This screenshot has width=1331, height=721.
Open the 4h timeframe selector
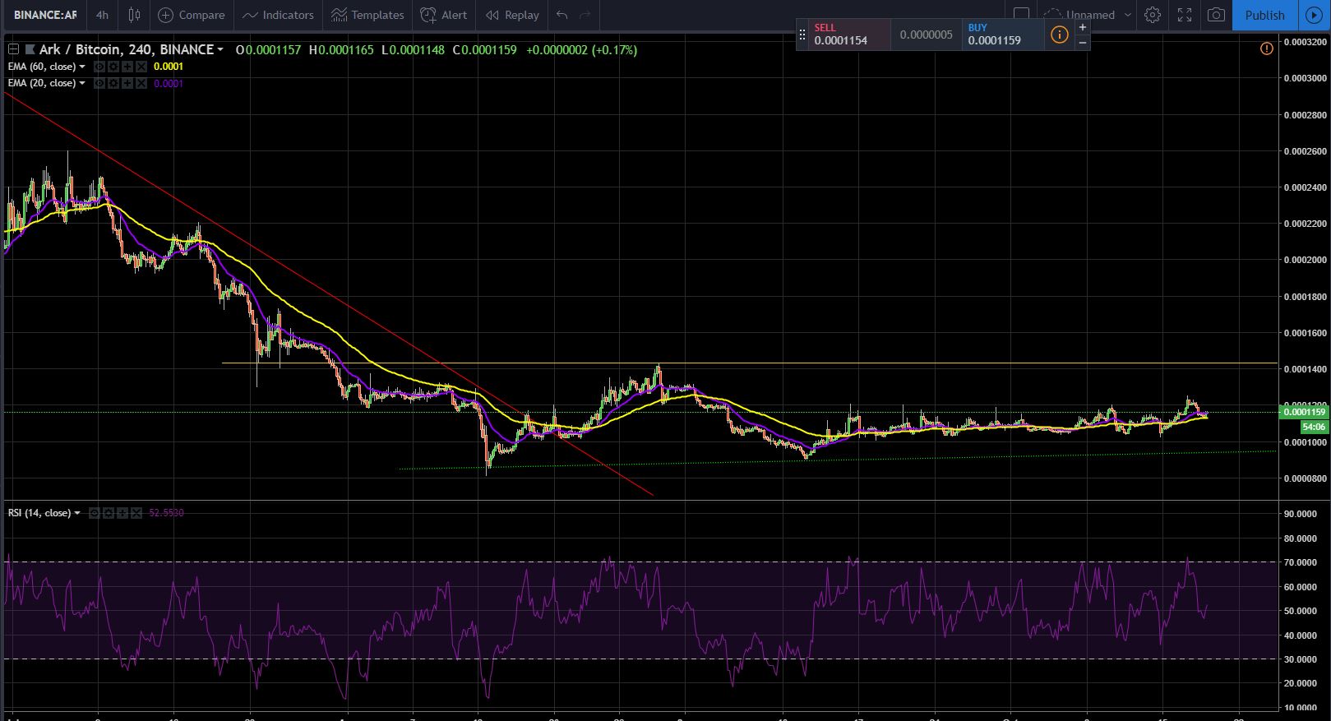coord(102,15)
